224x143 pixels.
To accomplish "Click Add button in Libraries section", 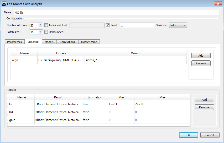I will tap(201, 56).
